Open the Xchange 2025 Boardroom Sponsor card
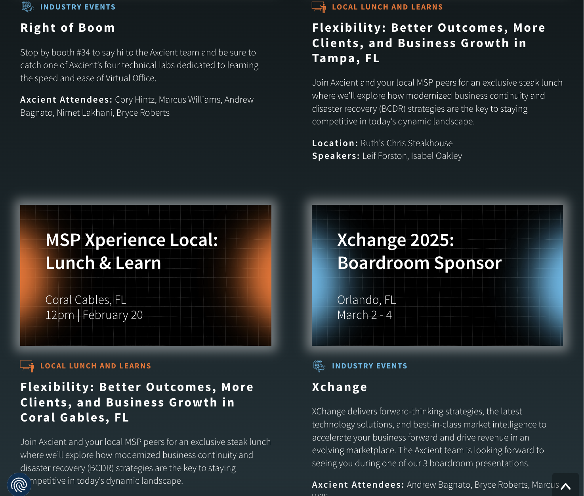Viewport: 584px width, 496px height. tap(437, 275)
